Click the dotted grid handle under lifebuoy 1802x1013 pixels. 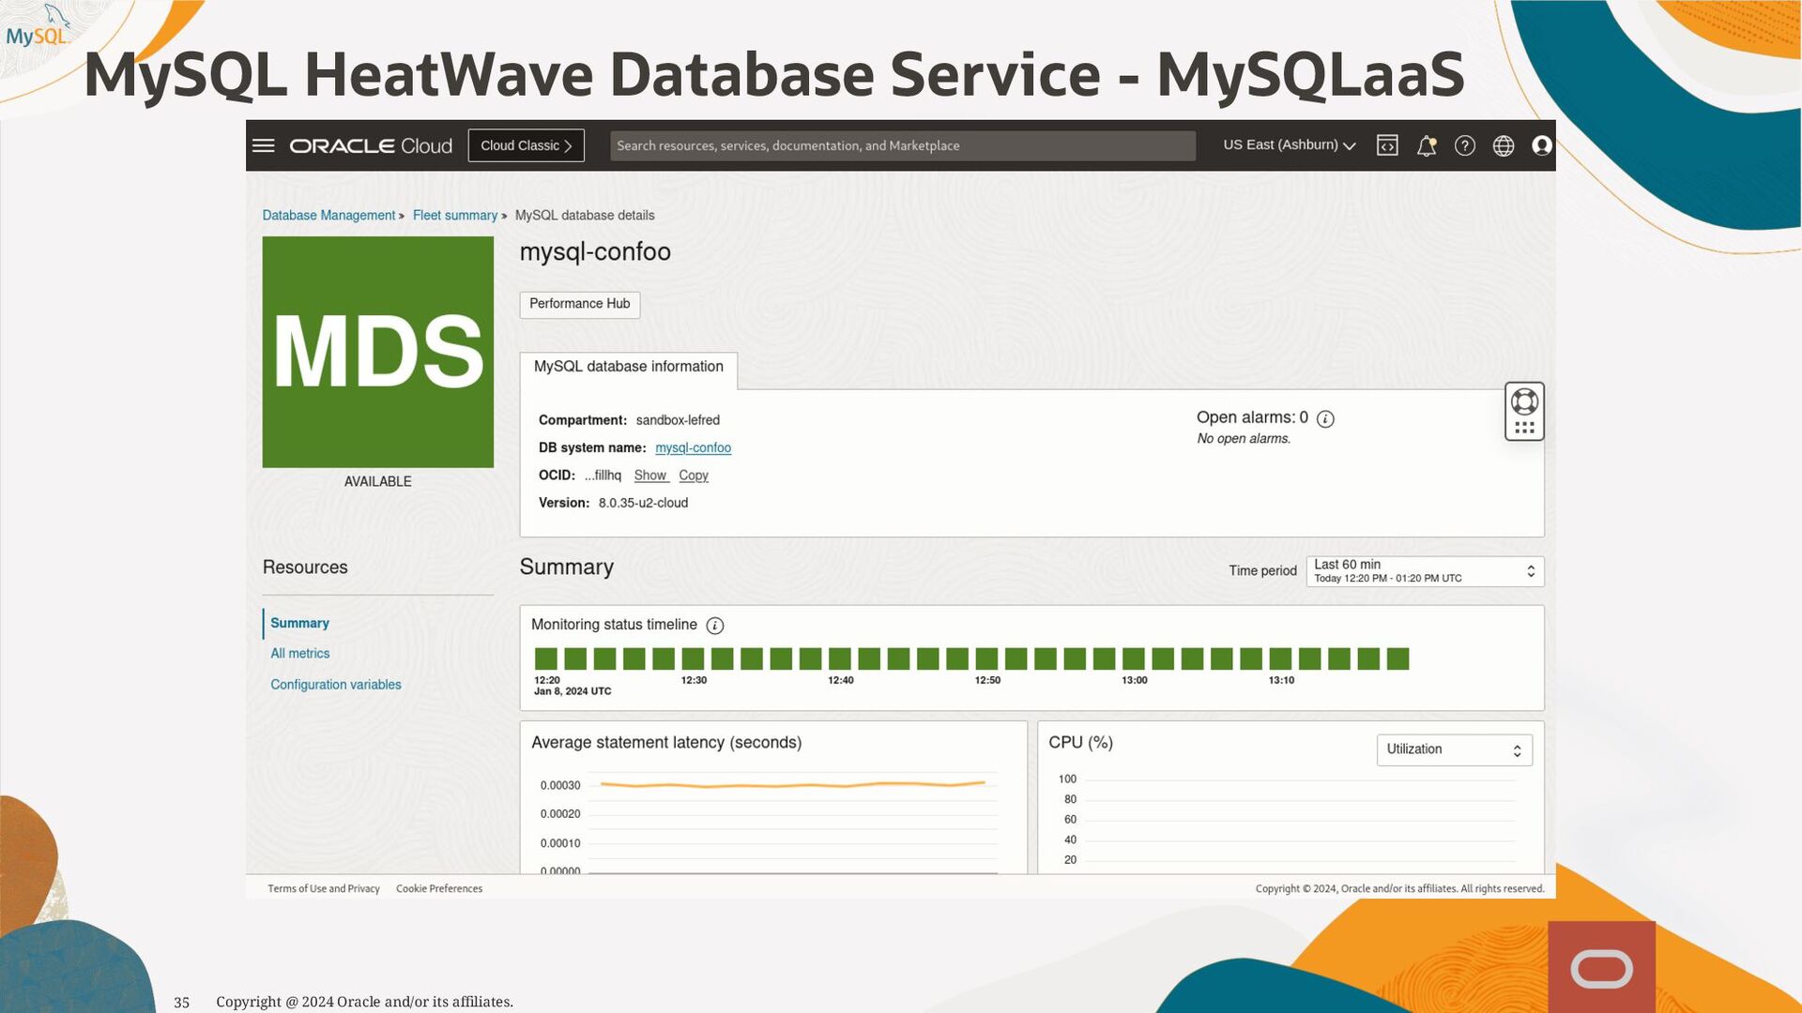click(x=1524, y=428)
